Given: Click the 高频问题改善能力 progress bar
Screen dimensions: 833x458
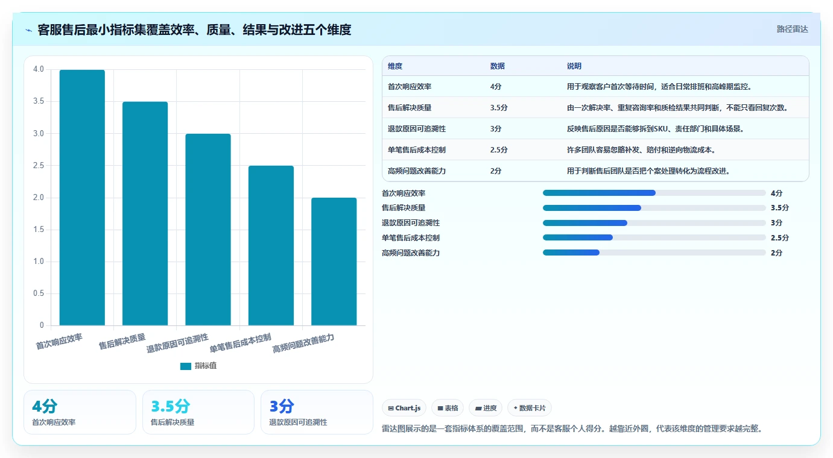Looking at the screenshot, I should 654,253.
